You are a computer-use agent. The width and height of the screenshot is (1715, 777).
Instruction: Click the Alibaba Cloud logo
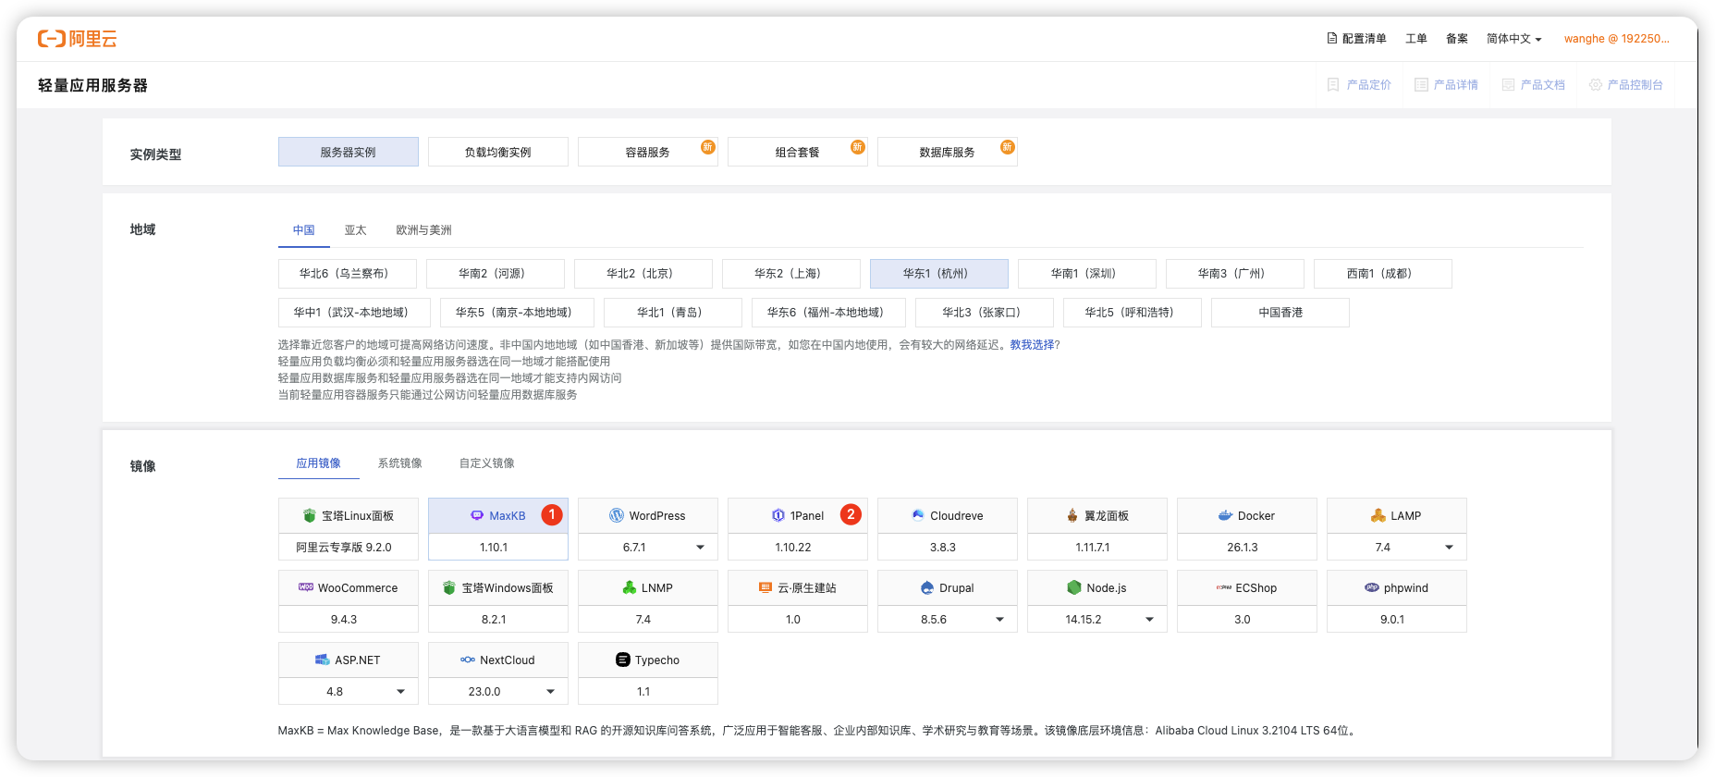[x=77, y=39]
